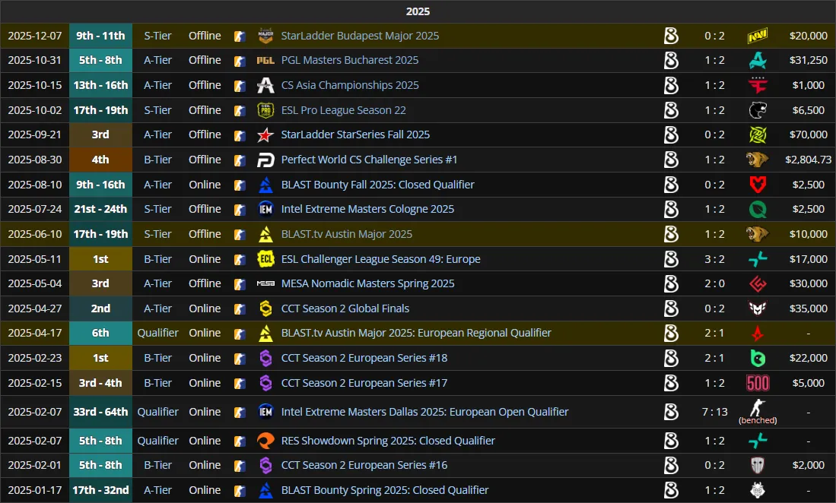Viewport: 836px width, 503px height.
Task: Click ESL Pro League tournament icon
Action: 265,110
